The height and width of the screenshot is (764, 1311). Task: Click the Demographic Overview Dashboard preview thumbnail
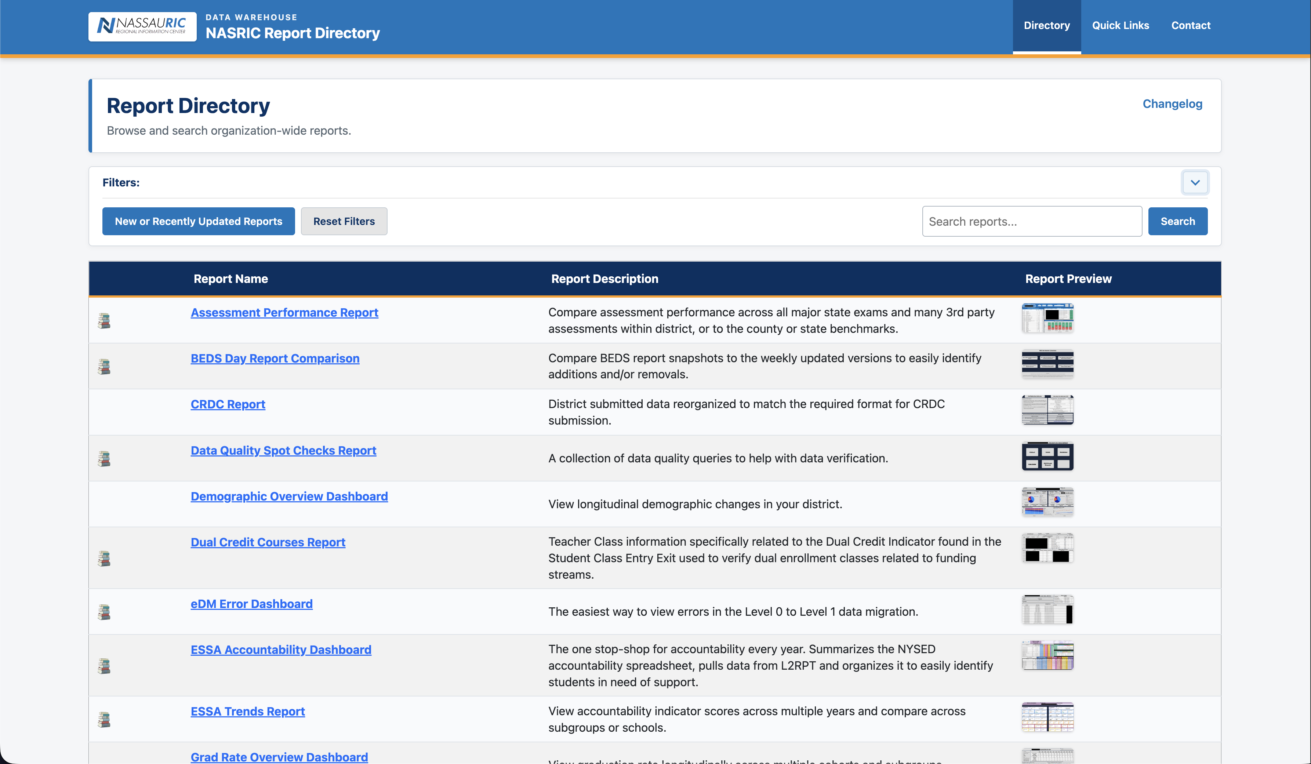point(1048,502)
